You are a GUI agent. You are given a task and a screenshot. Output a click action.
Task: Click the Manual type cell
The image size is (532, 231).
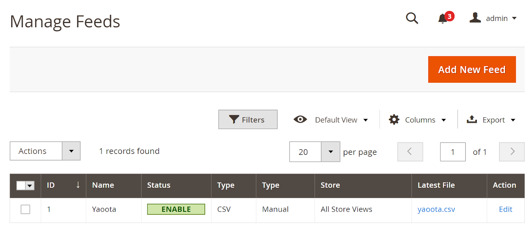click(275, 209)
